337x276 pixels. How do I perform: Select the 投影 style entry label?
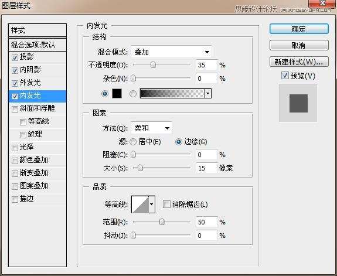pos(26,57)
